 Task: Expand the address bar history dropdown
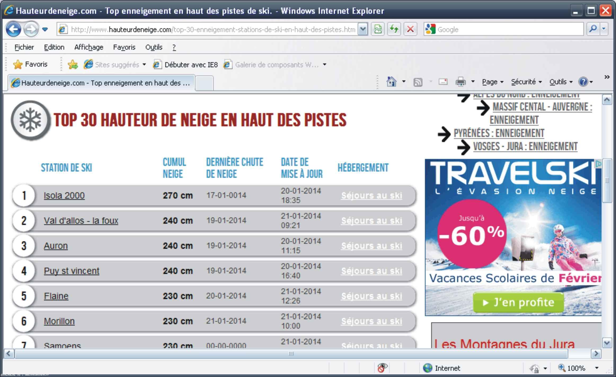[x=363, y=29]
